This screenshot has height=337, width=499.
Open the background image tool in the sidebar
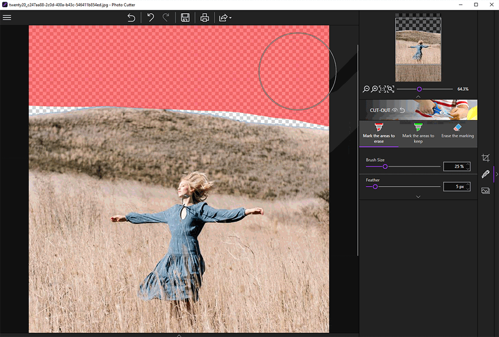pyautogui.click(x=485, y=191)
